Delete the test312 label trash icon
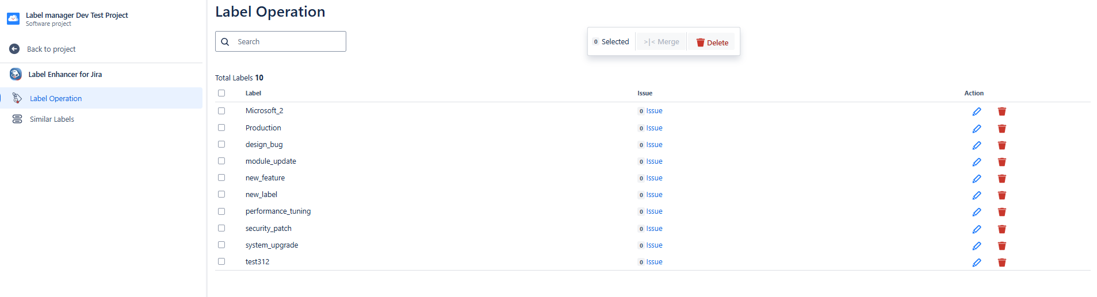 (x=1002, y=263)
